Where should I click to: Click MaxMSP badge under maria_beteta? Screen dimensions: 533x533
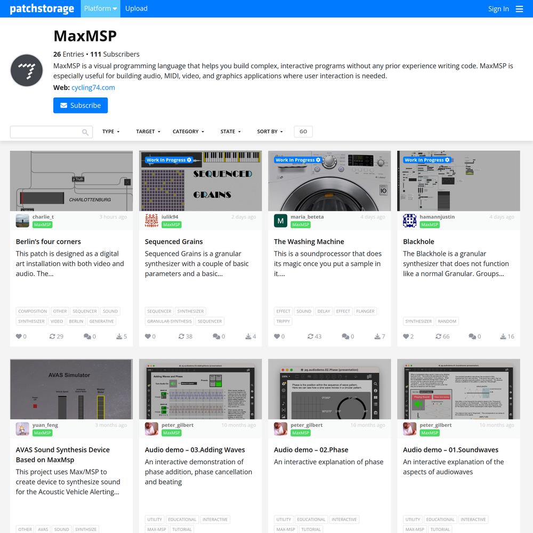click(x=301, y=225)
